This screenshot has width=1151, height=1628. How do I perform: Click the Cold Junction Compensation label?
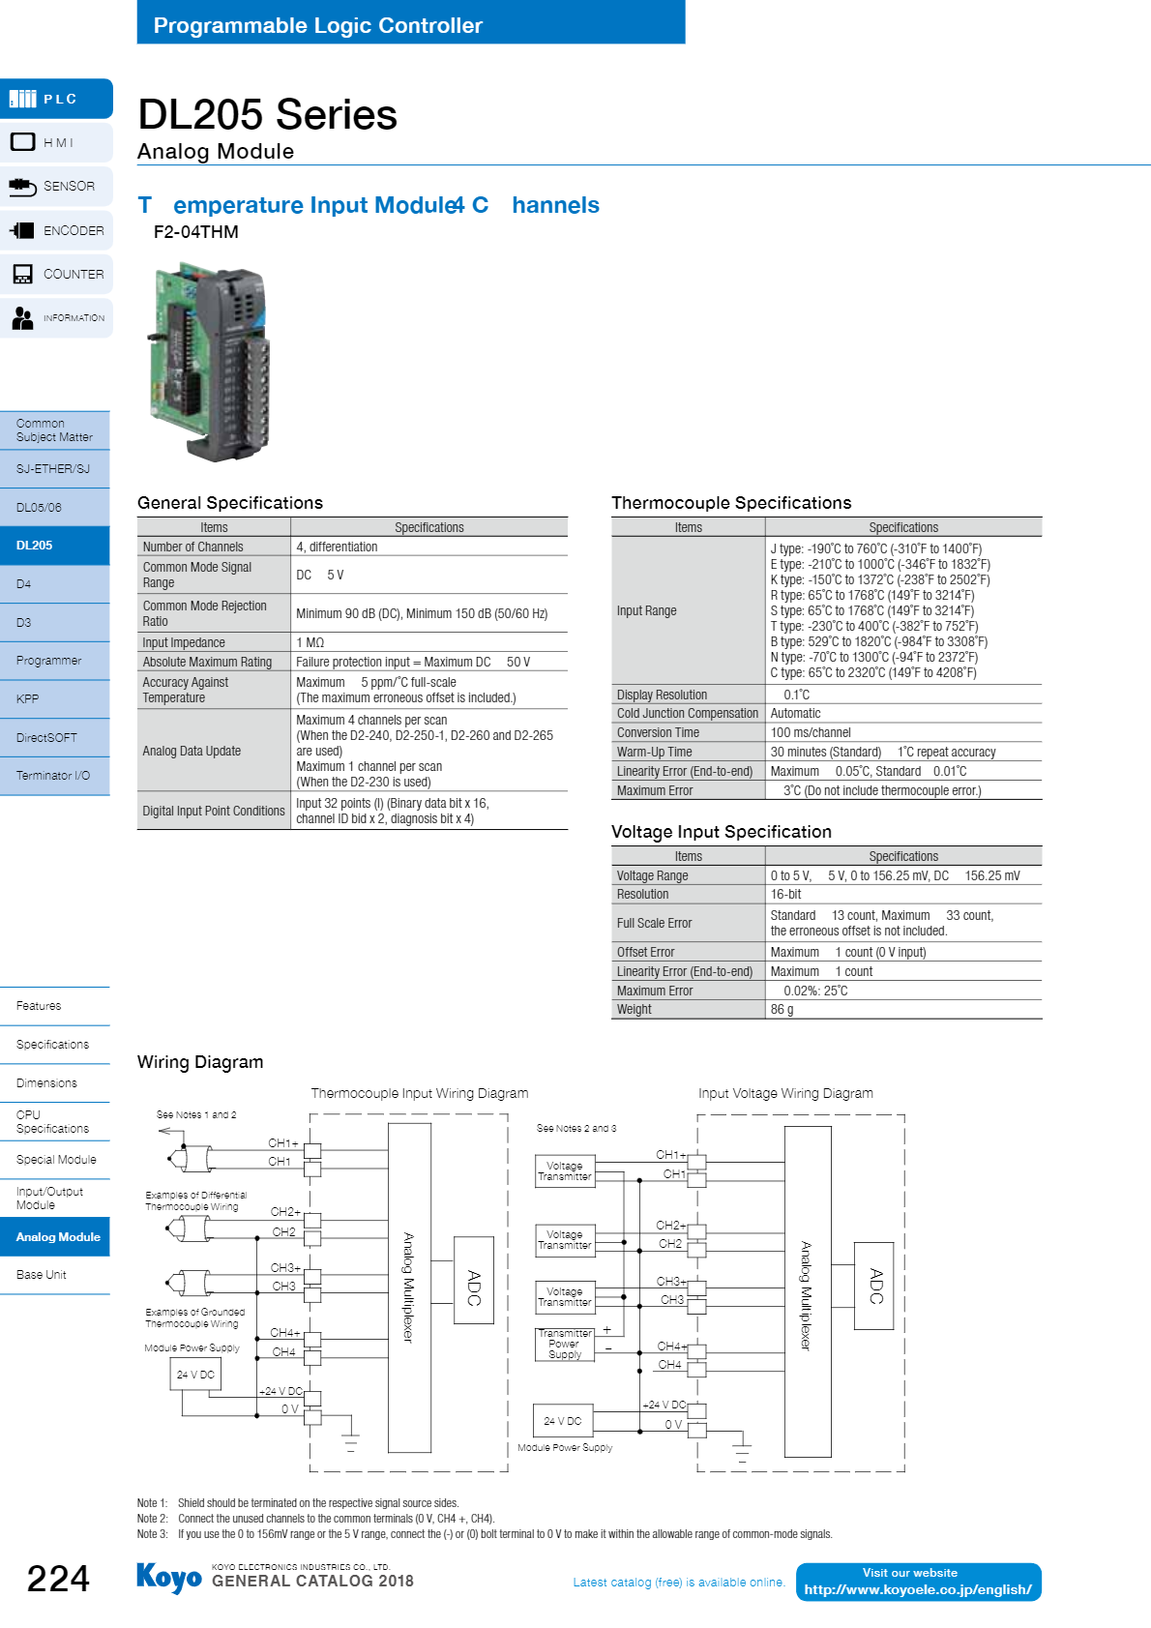[x=688, y=714]
